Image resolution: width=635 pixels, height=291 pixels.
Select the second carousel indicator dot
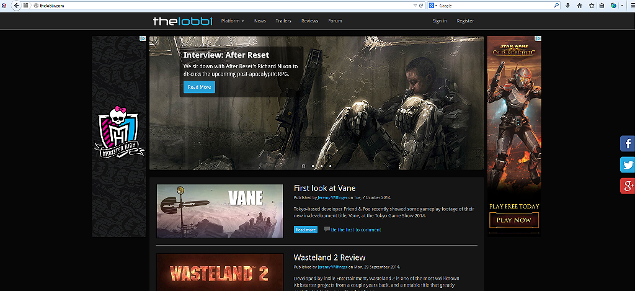pyautogui.click(x=313, y=166)
